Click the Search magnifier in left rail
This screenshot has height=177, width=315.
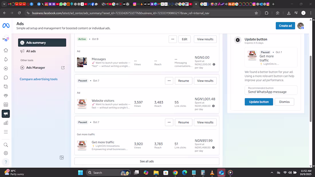click(x=6, y=145)
